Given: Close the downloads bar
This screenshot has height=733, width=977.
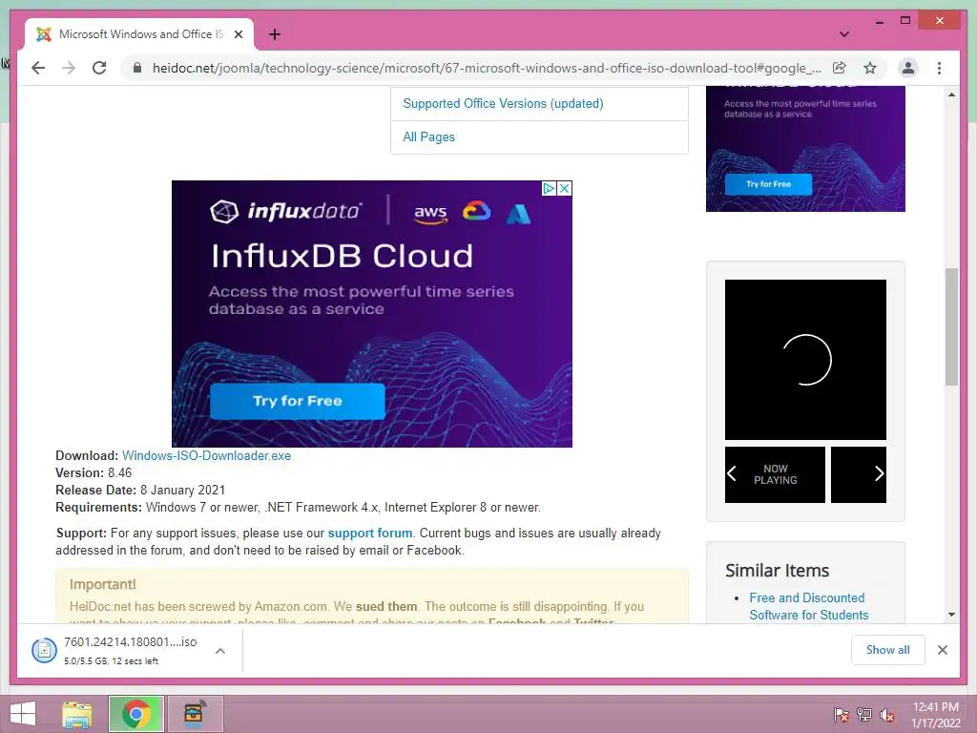Looking at the screenshot, I should click(942, 650).
